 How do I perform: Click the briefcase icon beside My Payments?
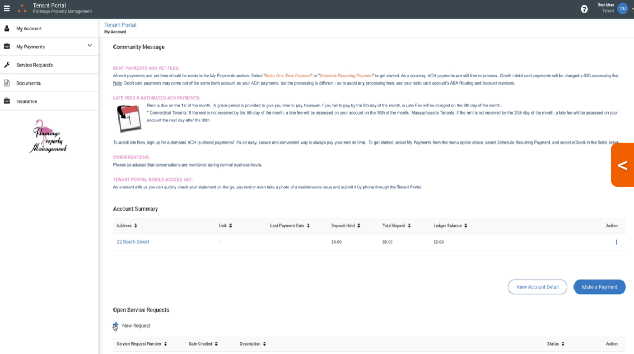click(6, 46)
